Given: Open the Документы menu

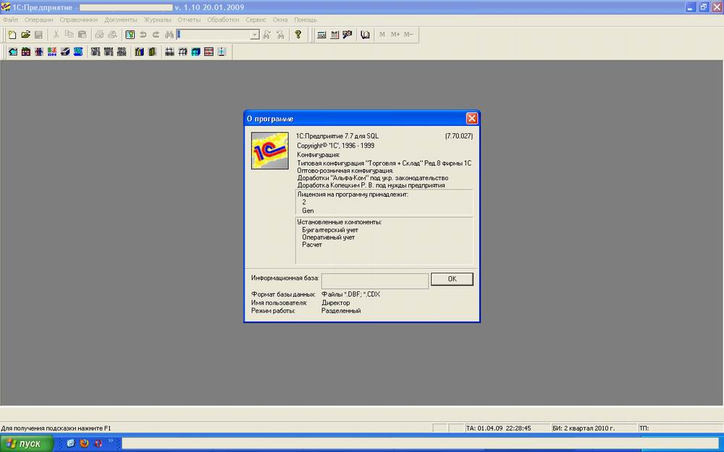Looking at the screenshot, I should 120,20.
